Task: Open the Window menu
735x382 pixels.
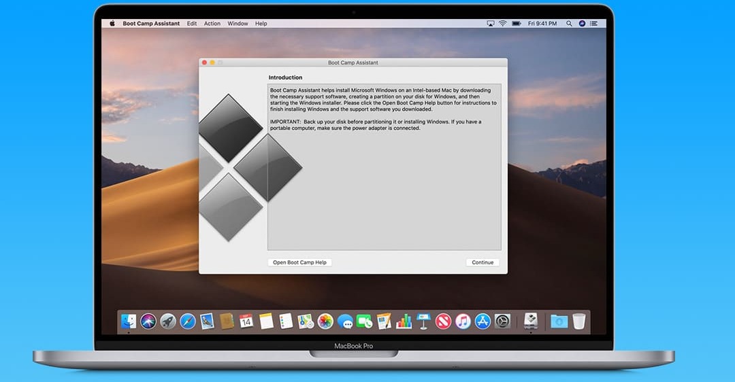Action: [x=238, y=23]
